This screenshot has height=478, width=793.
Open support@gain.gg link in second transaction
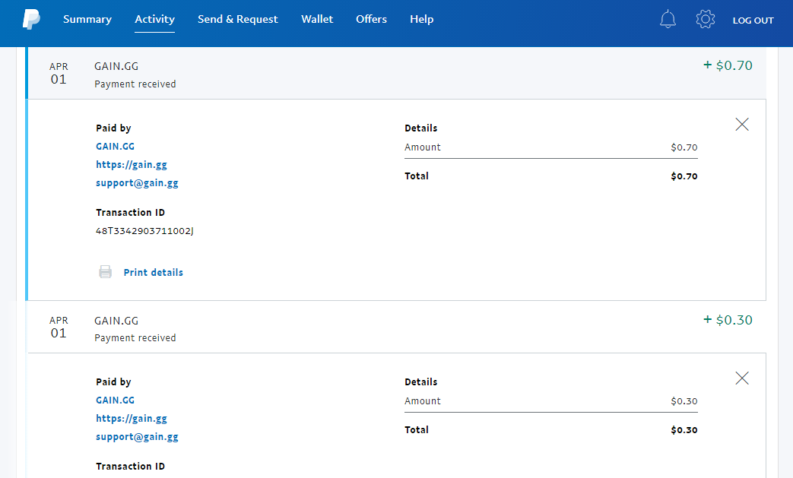tap(137, 437)
